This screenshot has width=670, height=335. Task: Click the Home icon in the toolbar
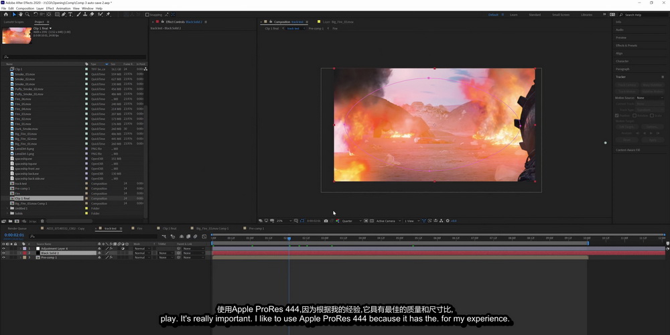[x=5, y=15]
